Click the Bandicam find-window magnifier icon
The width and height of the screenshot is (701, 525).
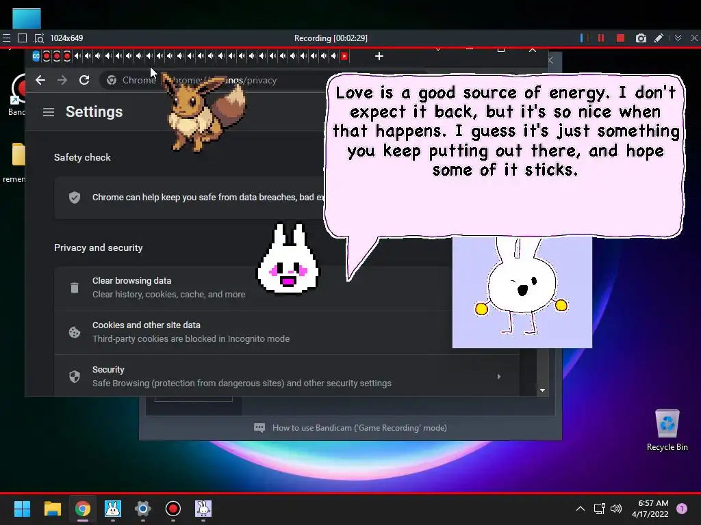pyautogui.click(x=39, y=38)
